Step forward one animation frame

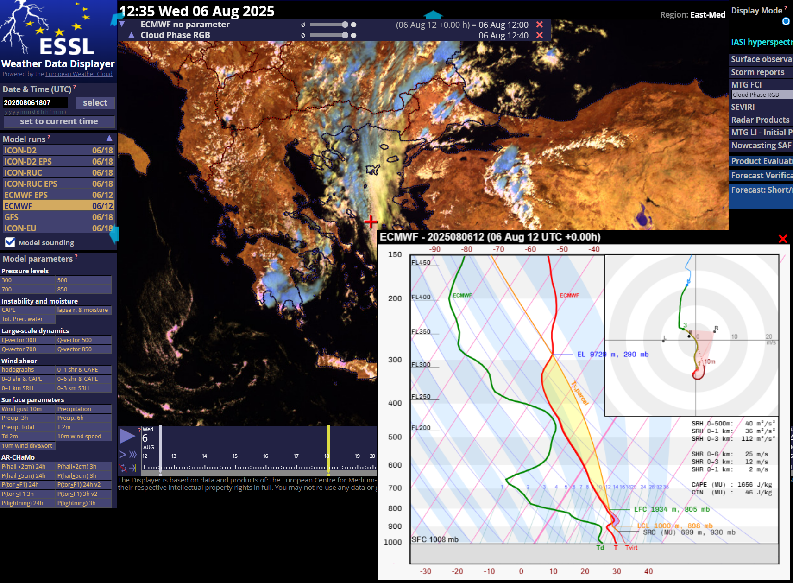pos(122,455)
